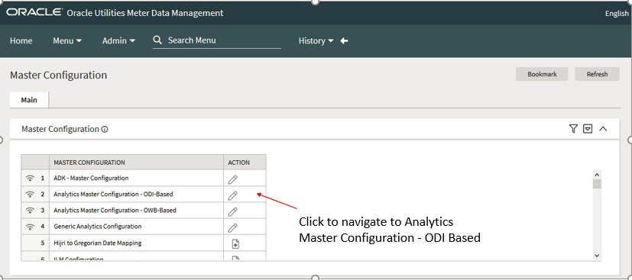The width and height of the screenshot is (632, 280).
Task: Go to Home
Action: tap(21, 40)
